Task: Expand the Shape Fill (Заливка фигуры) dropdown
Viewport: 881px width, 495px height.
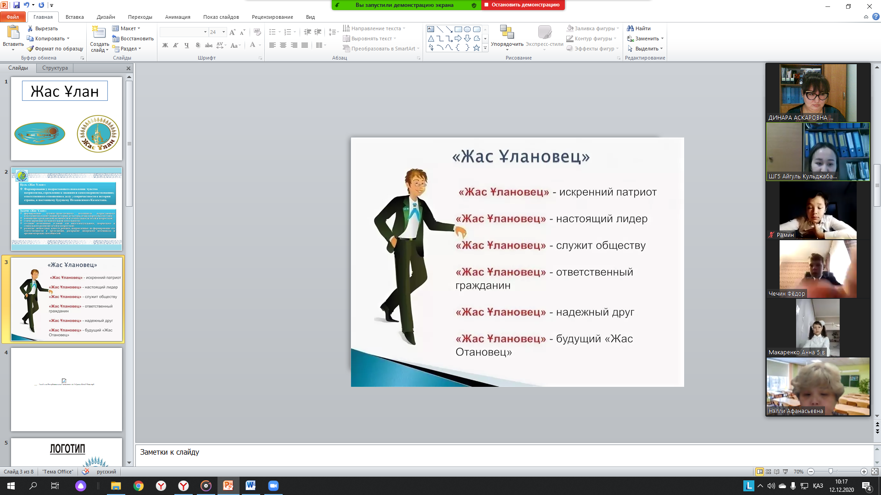Action: [x=618, y=28]
